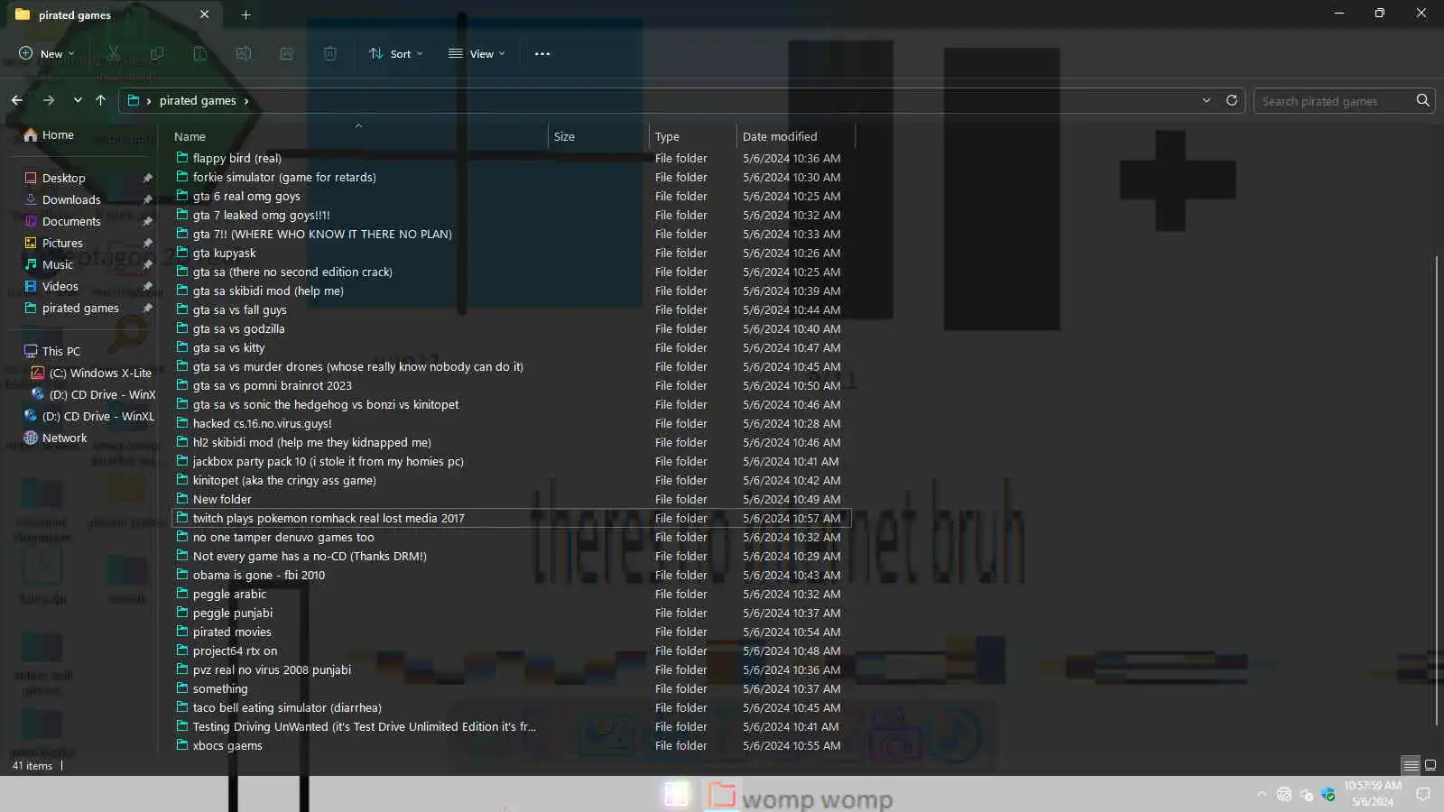Open Desktop in navigation pane

[x=64, y=179]
